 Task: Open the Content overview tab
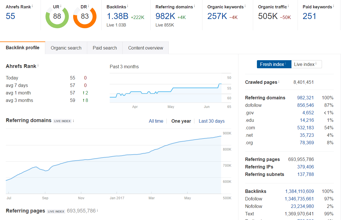pos(146,48)
